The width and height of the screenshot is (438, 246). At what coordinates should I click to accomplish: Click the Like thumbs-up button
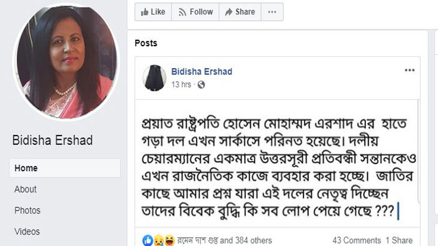153,12
